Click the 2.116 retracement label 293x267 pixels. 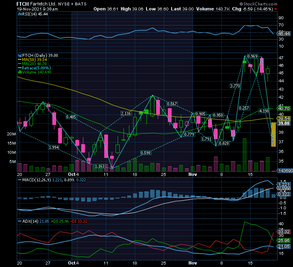click(x=126, y=114)
